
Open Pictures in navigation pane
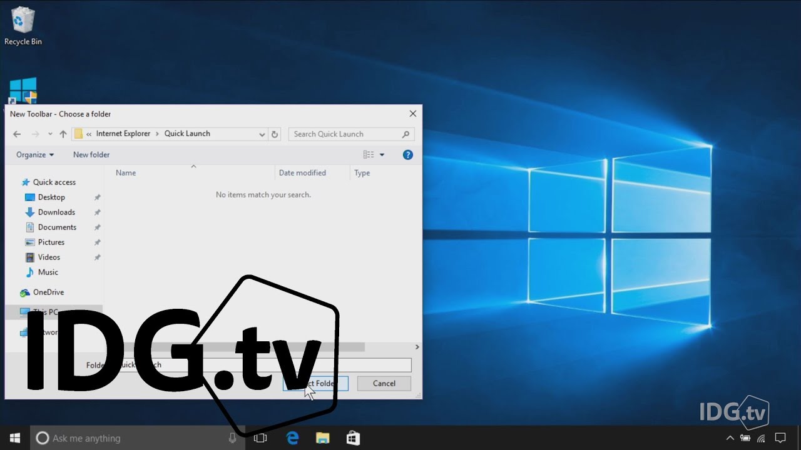51,242
